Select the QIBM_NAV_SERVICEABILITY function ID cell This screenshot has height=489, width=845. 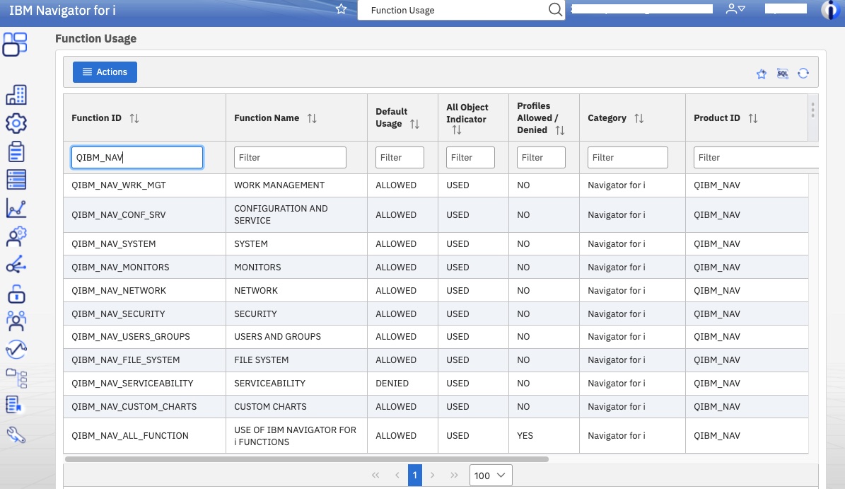pyautogui.click(x=144, y=384)
